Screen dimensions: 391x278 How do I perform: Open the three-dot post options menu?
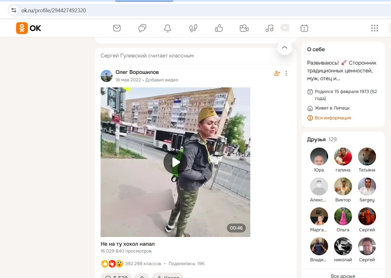coord(286,73)
